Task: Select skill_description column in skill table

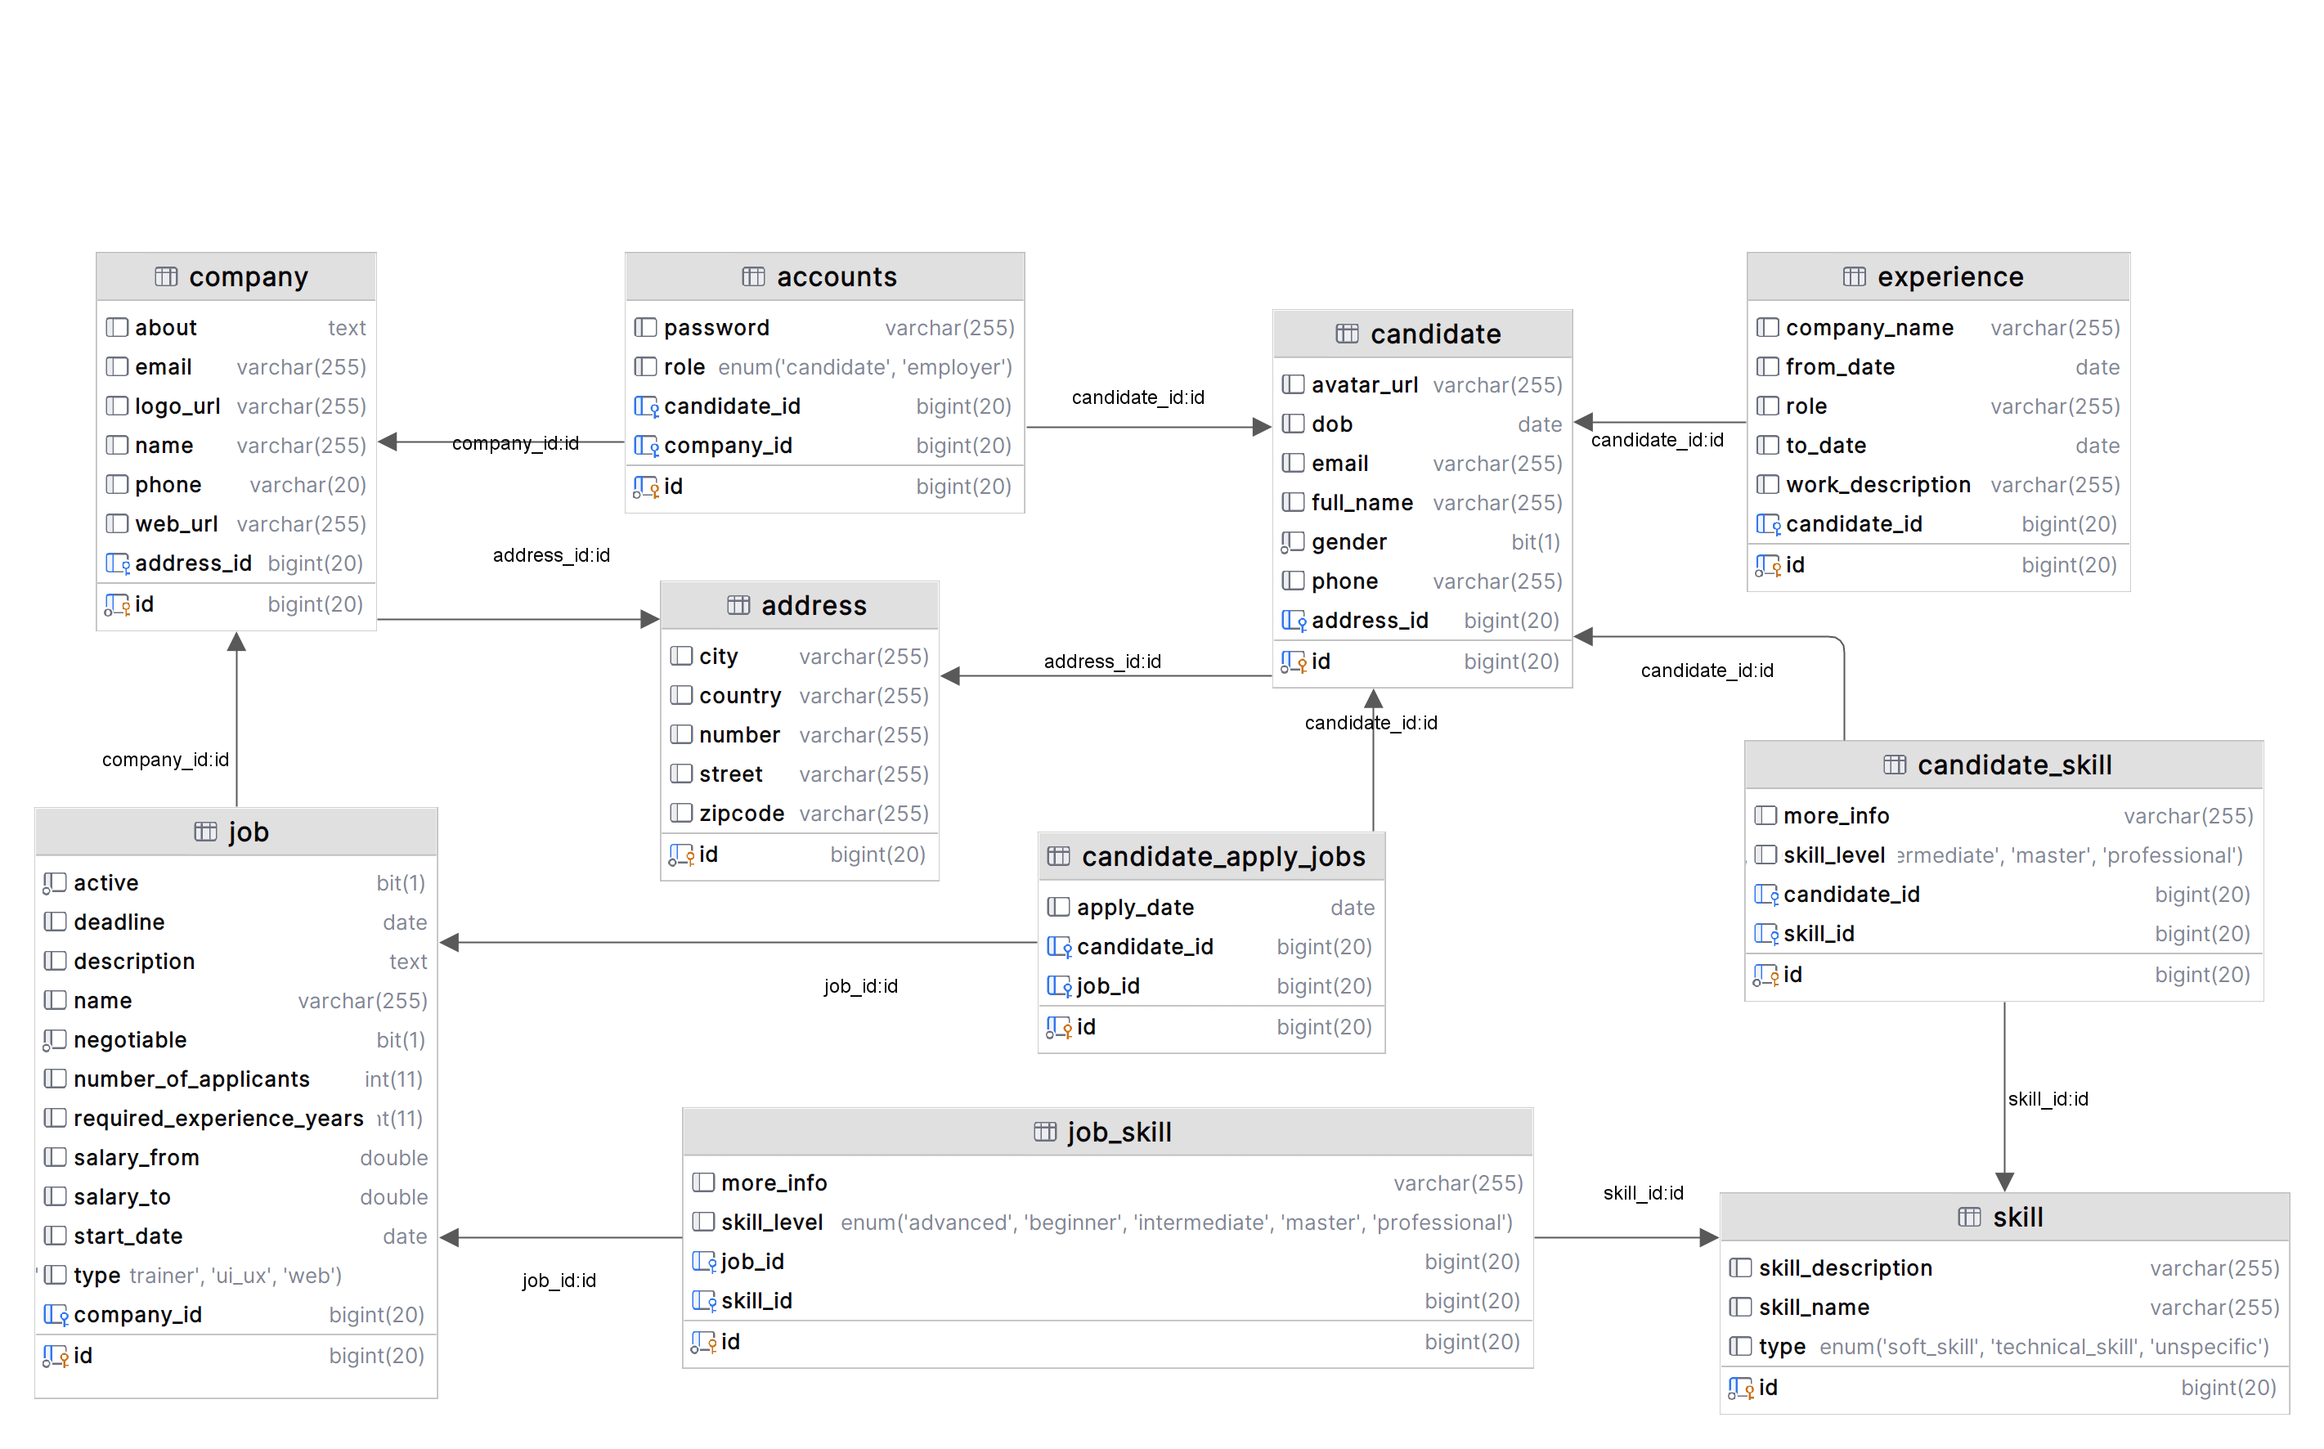Action: pyautogui.click(x=2004, y=1267)
